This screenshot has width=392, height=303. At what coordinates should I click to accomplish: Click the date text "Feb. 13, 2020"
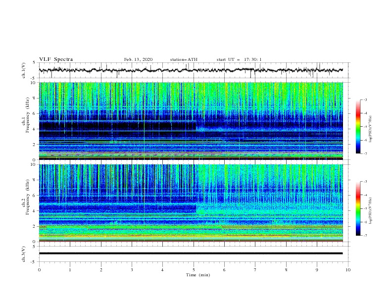tap(138, 59)
